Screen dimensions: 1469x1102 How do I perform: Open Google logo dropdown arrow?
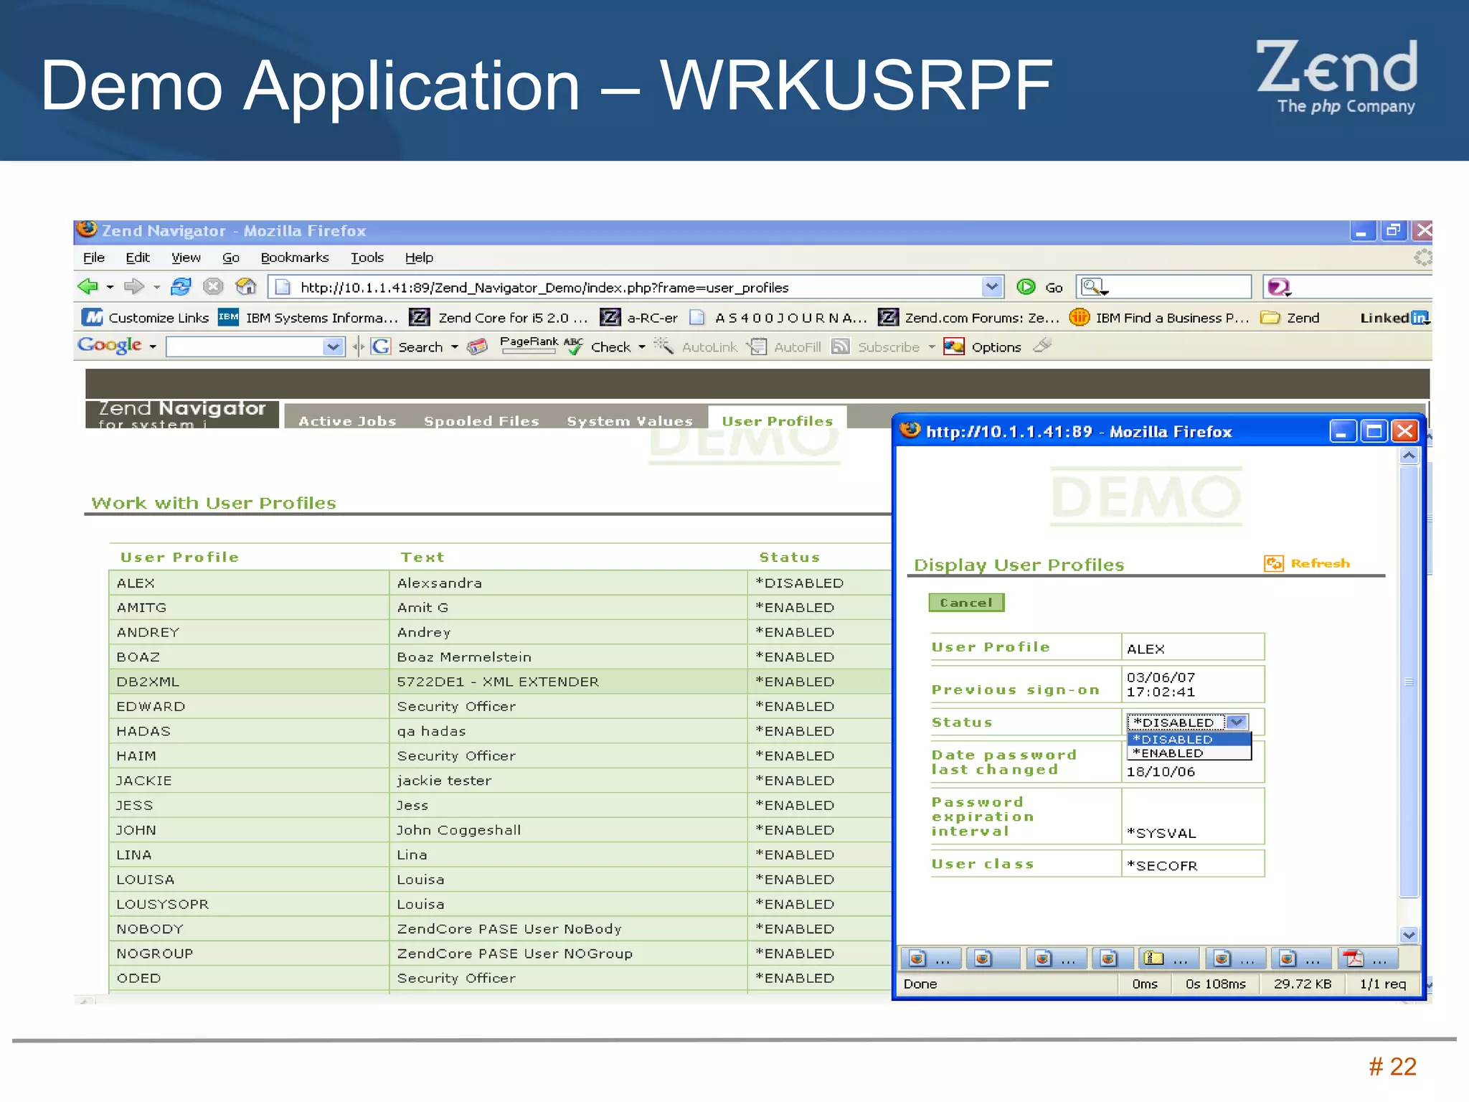pos(153,347)
